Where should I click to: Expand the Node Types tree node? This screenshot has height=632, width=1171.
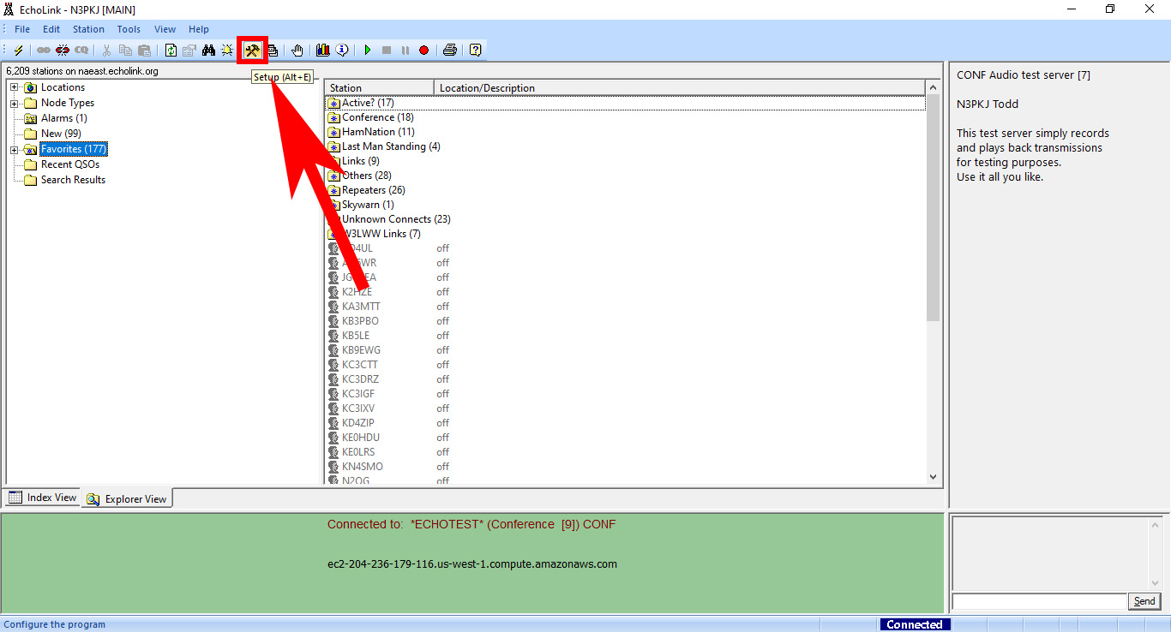[x=15, y=103]
